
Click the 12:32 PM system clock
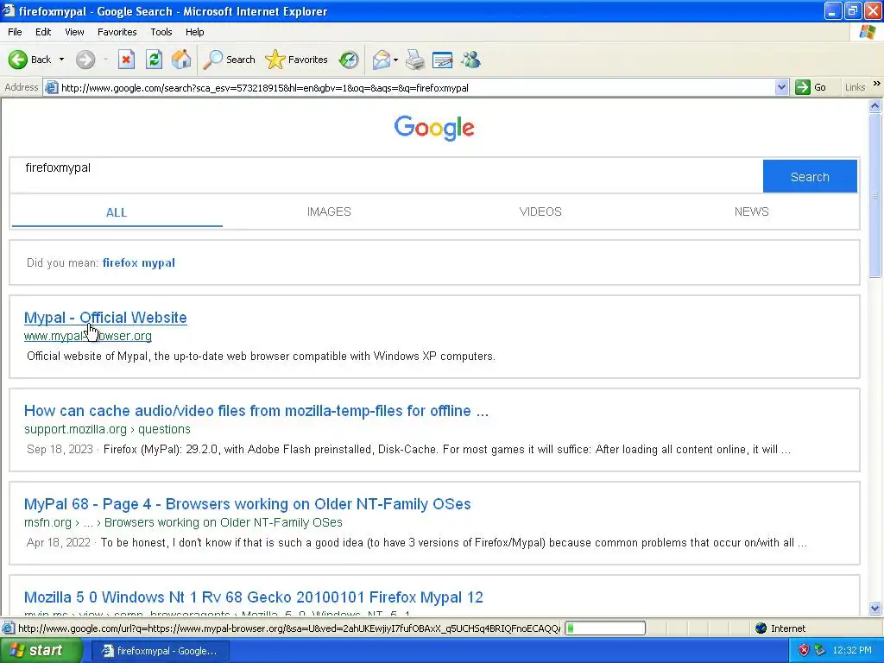(852, 650)
